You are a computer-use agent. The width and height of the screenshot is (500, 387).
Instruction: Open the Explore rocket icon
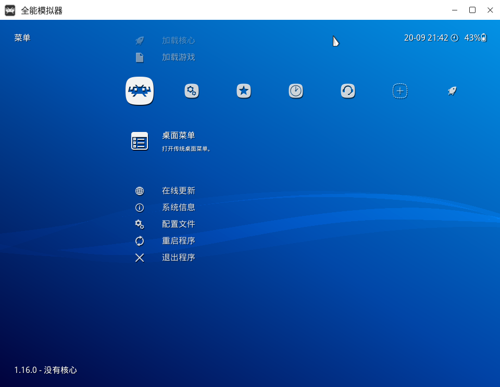pyautogui.click(x=452, y=90)
